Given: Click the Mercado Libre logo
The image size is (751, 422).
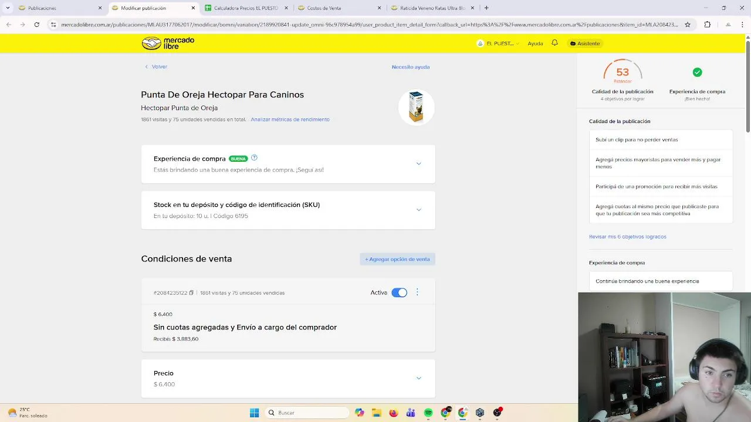Looking at the screenshot, I should coord(168,43).
